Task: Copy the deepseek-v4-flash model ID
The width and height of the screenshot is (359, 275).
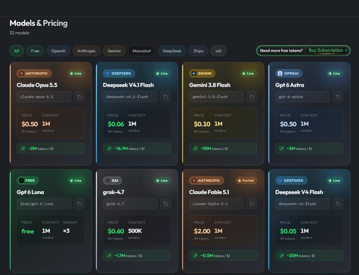Action: click(x=338, y=204)
